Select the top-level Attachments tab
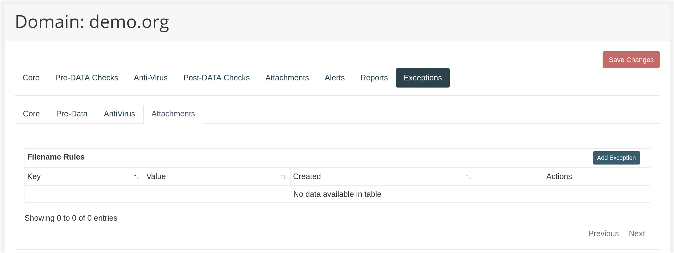The height and width of the screenshot is (253, 674). coord(287,78)
